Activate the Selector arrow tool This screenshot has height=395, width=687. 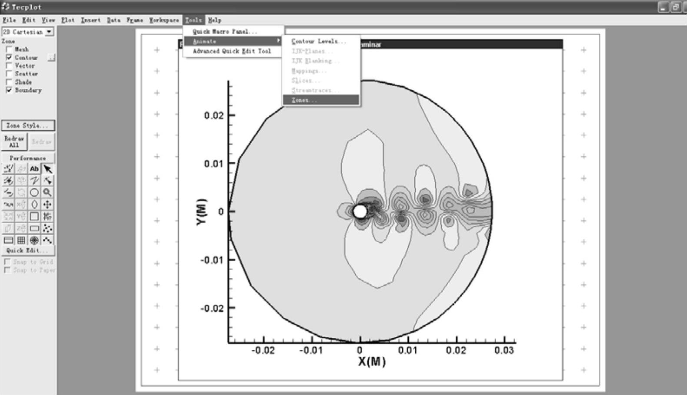point(47,169)
